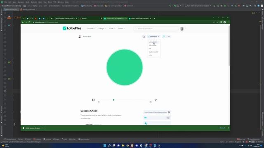Click the Make Project hammer icon
The height and width of the screenshot is (148, 264).
pyautogui.click(x=170, y=6)
